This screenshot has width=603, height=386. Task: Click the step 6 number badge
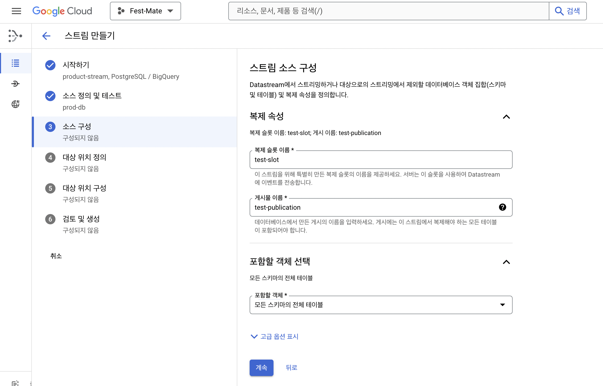[x=50, y=219]
